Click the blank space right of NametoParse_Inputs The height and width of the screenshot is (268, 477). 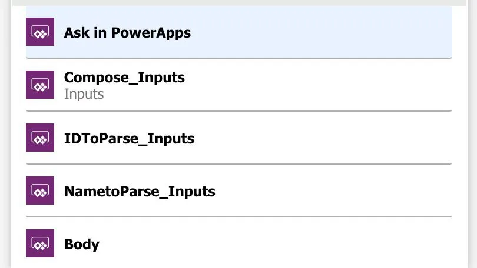coord(342,190)
